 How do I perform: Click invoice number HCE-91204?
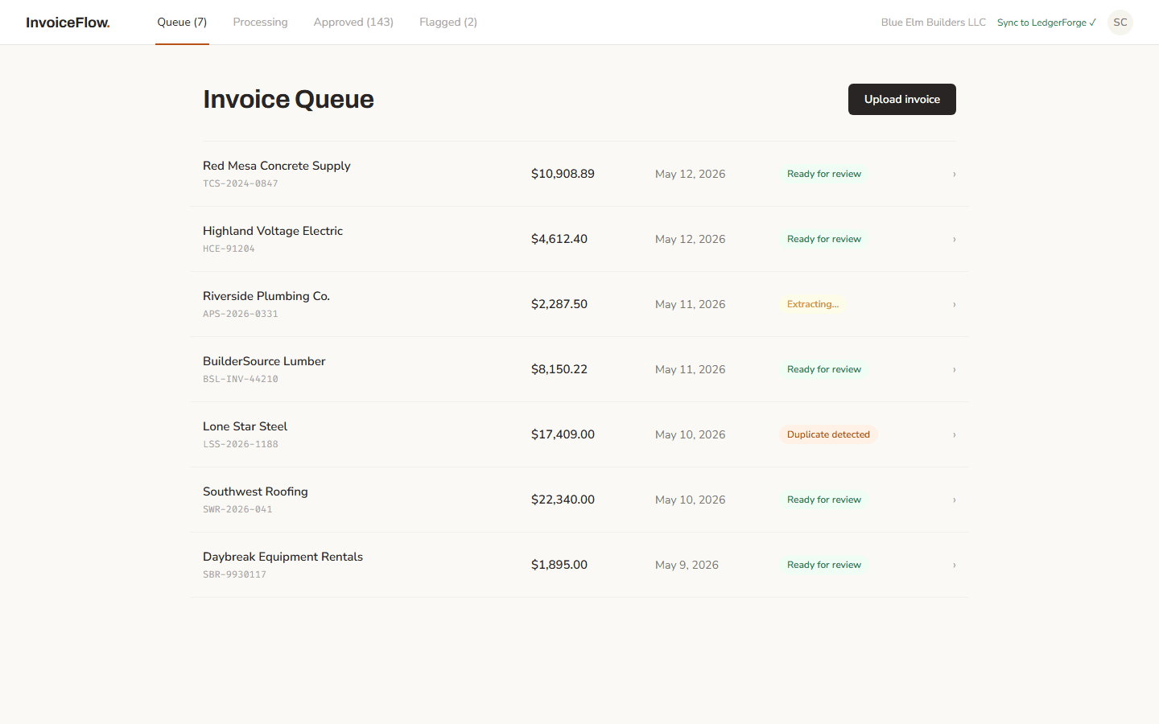click(x=229, y=249)
